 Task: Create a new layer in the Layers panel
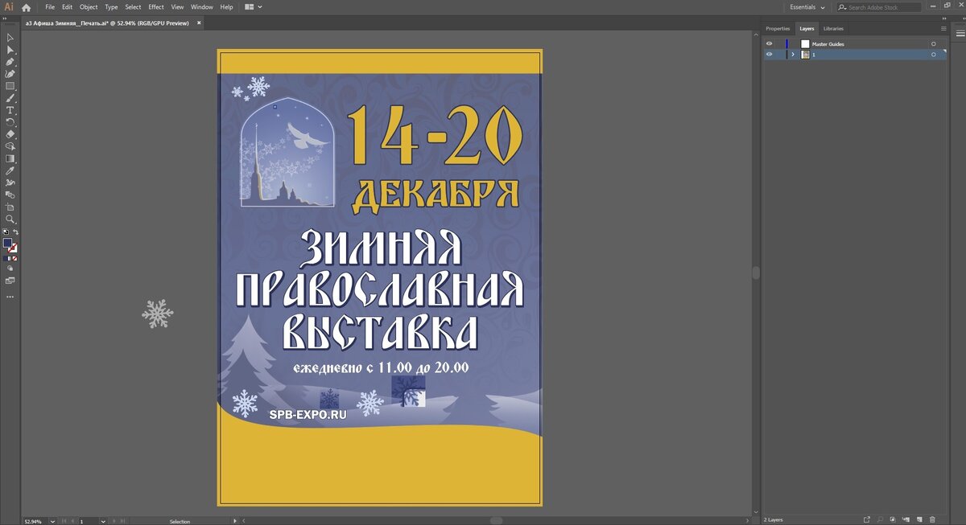point(919,519)
